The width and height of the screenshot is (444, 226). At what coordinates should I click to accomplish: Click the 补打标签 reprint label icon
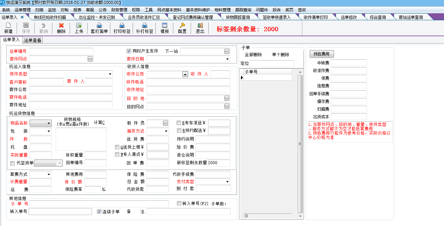click(145, 25)
